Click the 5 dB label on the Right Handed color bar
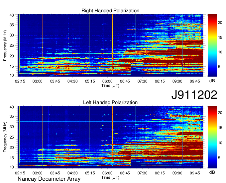226x183 pixels. click(219, 67)
